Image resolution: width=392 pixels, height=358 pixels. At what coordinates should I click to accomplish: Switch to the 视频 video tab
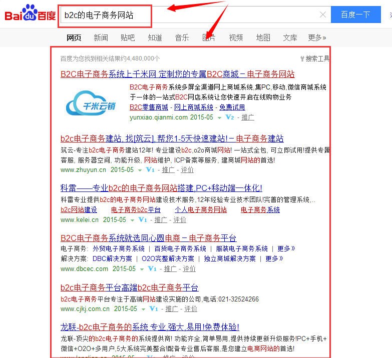click(236, 37)
